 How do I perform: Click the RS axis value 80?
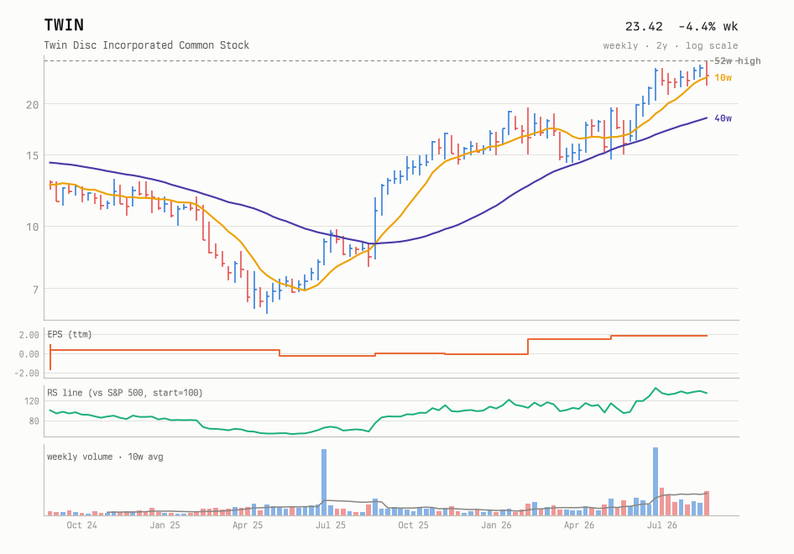tap(34, 421)
